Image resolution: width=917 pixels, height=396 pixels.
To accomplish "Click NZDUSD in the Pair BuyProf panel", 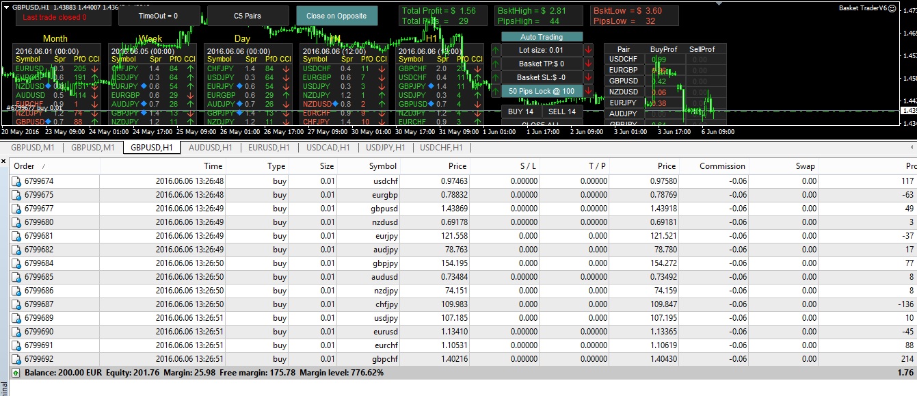I will [x=624, y=92].
